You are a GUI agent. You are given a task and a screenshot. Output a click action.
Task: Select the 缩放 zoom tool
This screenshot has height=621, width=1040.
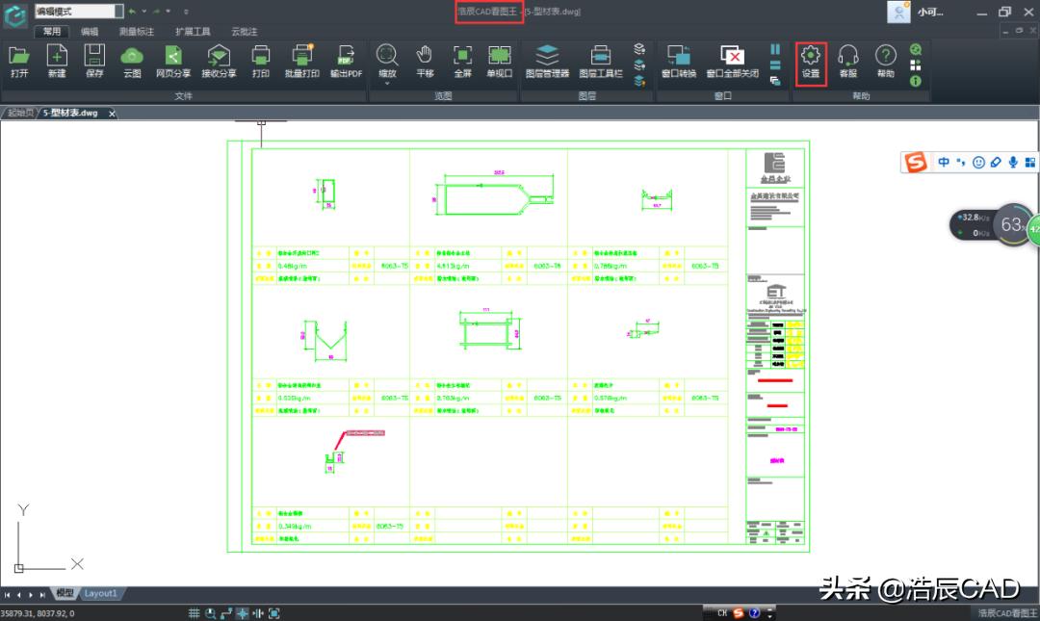[387, 61]
